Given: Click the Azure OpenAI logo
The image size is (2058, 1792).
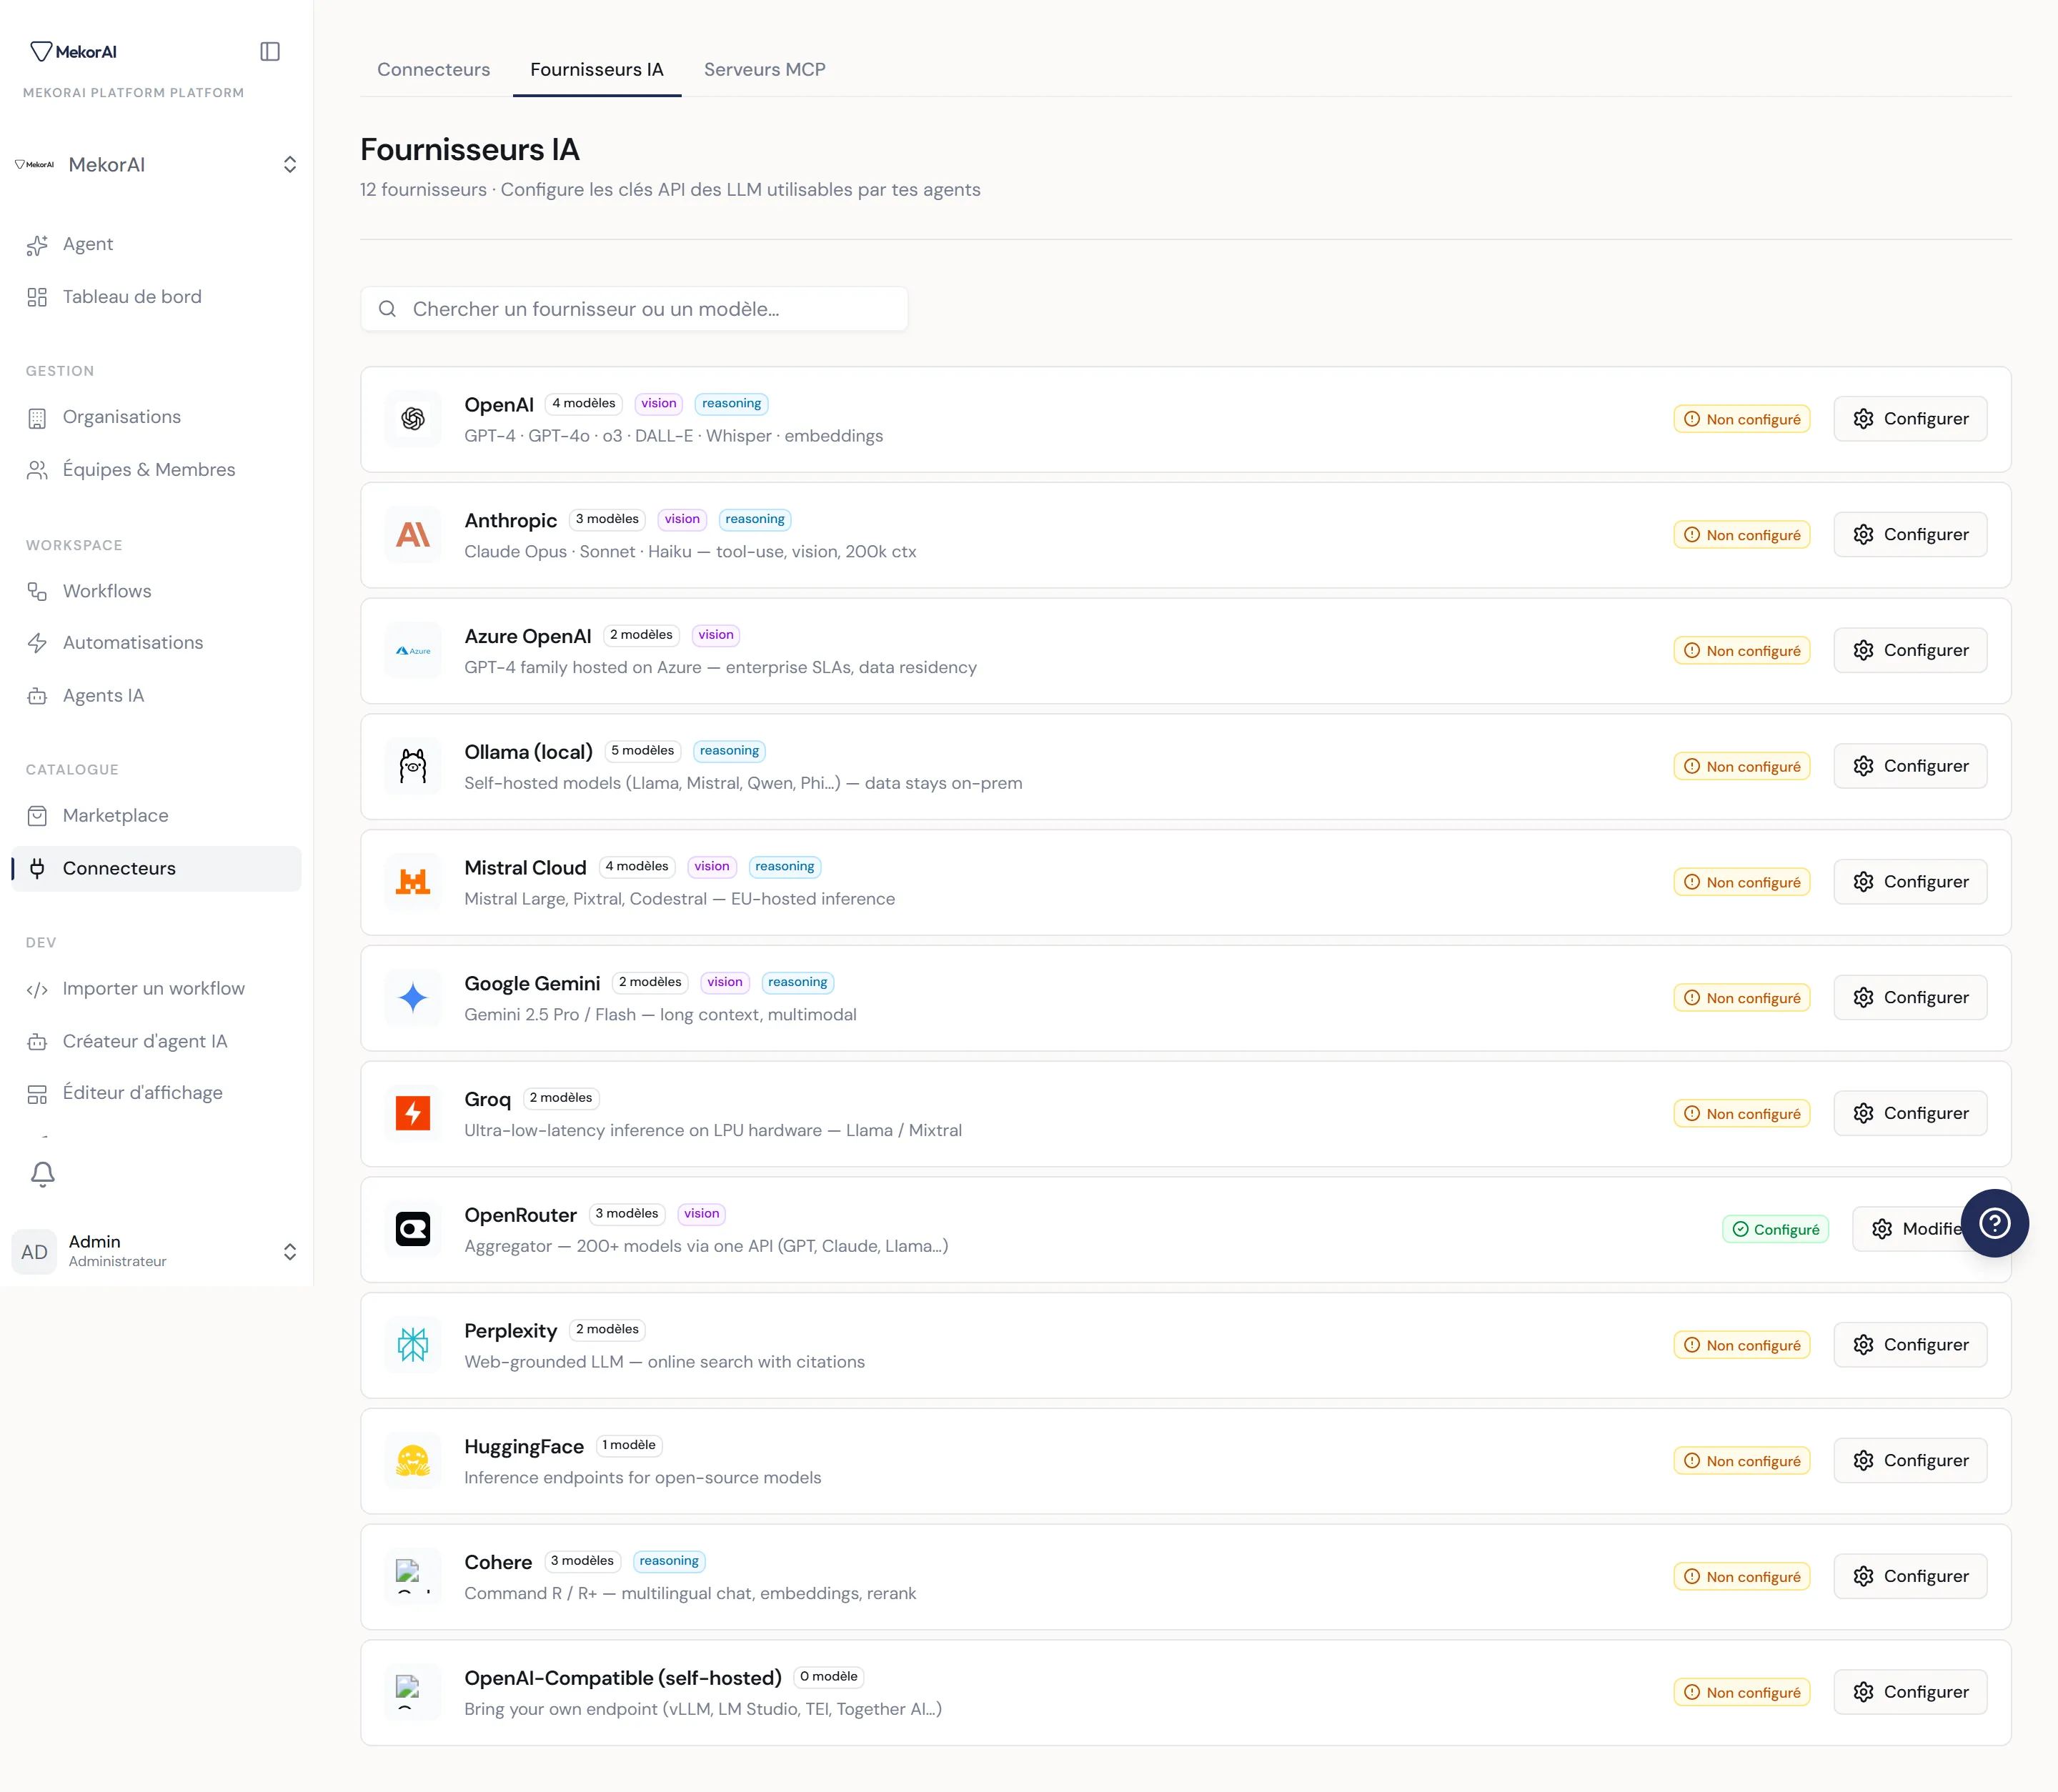Looking at the screenshot, I should coord(413,651).
